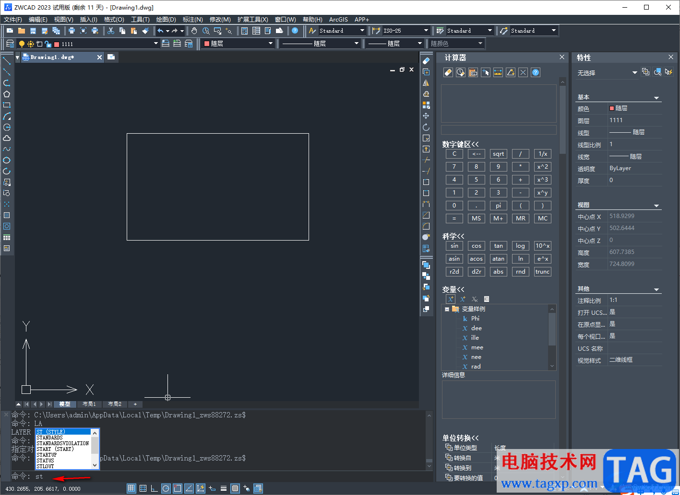This screenshot has height=495, width=680.
Task: Click the sqrt calculator button
Action: pyautogui.click(x=499, y=154)
